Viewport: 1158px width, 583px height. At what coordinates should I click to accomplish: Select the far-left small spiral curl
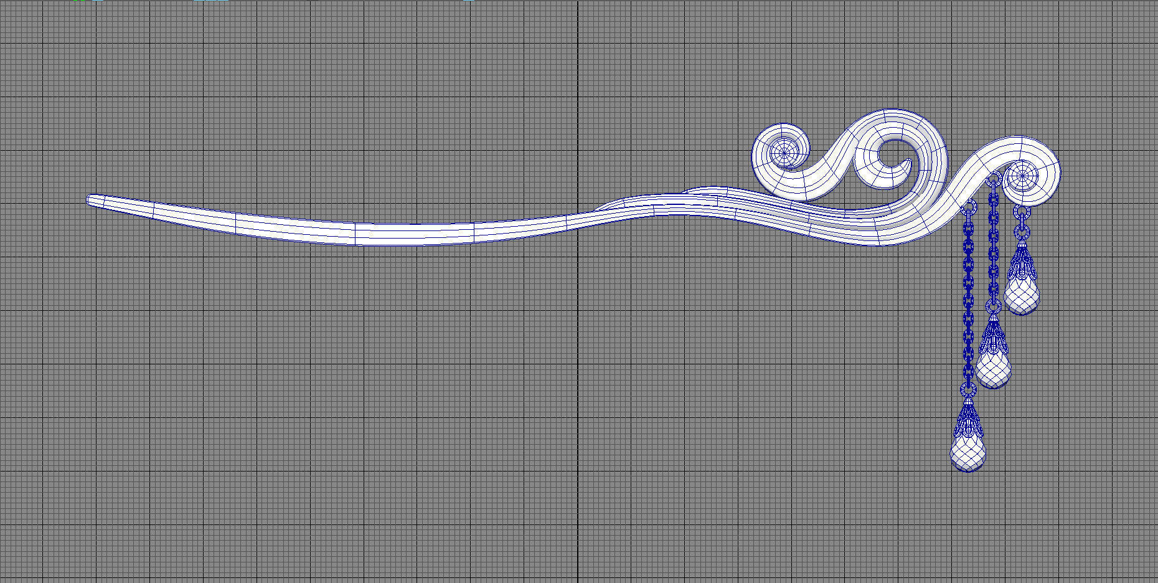pos(782,153)
